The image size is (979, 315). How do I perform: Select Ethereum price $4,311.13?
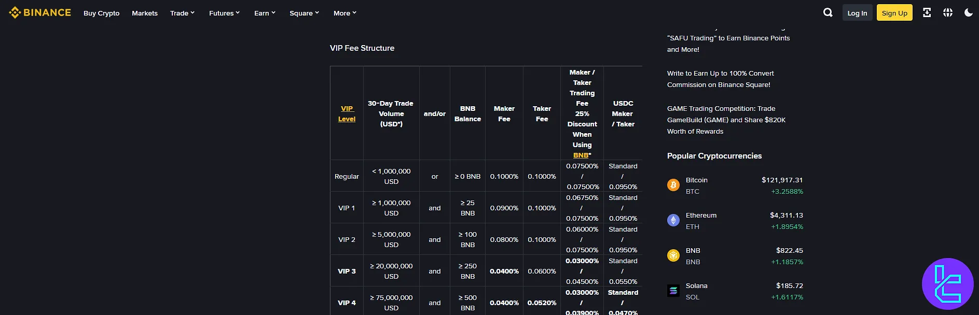tap(787, 215)
